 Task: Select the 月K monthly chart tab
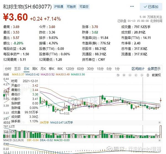pyautogui.click(x=43, y=69)
